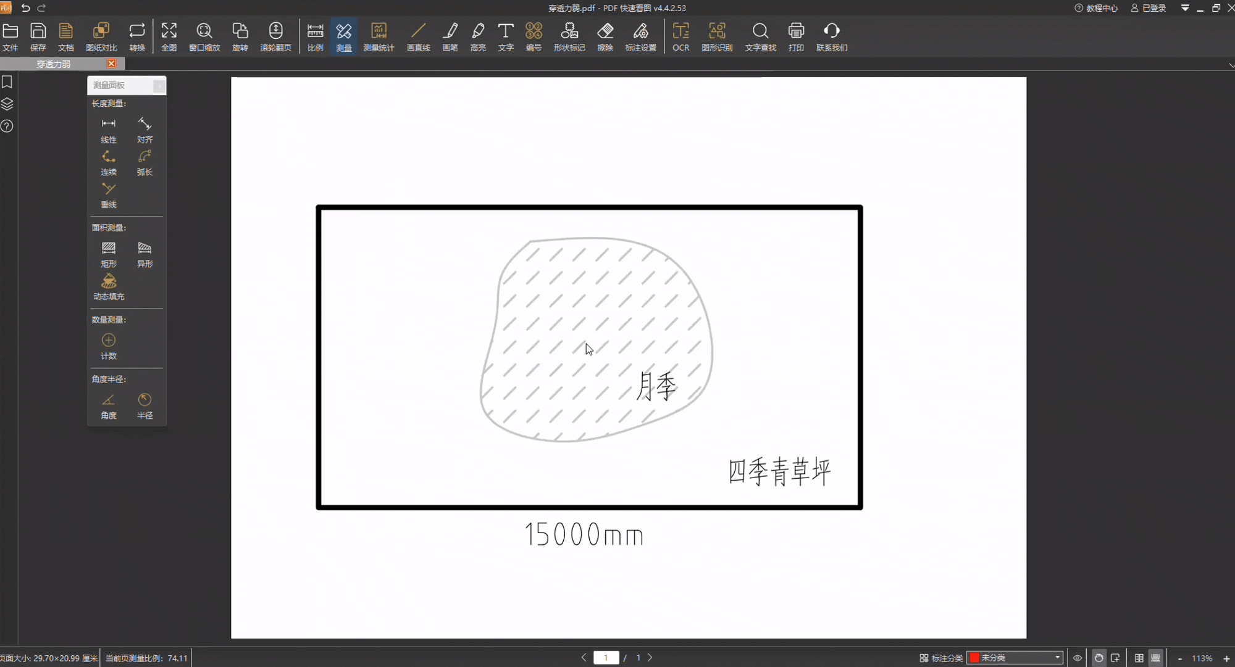Toggle 滚轮翻页 wheel page-turn mode
Screen dimensions: 1235x667
(276, 37)
